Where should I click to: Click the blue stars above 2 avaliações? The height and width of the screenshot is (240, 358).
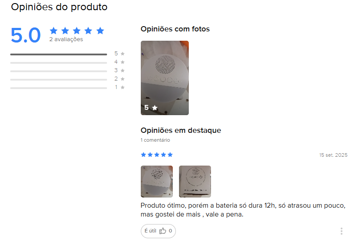click(77, 31)
